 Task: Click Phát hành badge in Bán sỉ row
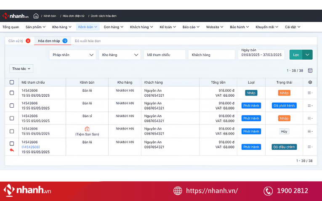pyautogui.click(x=251, y=118)
